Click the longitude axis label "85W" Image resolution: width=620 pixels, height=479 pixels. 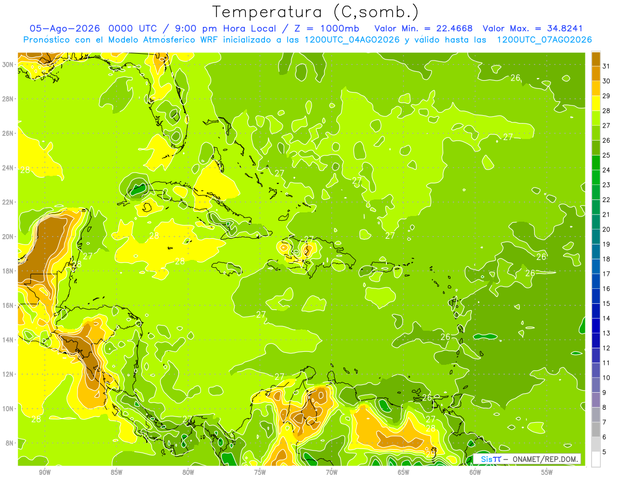tap(116, 472)
